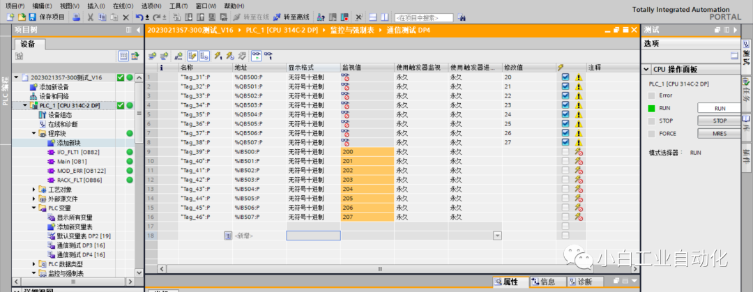Viewport: 753px width, 292px height.
Task: Click the RUN button in CPU panel
Action: point(720,109)
